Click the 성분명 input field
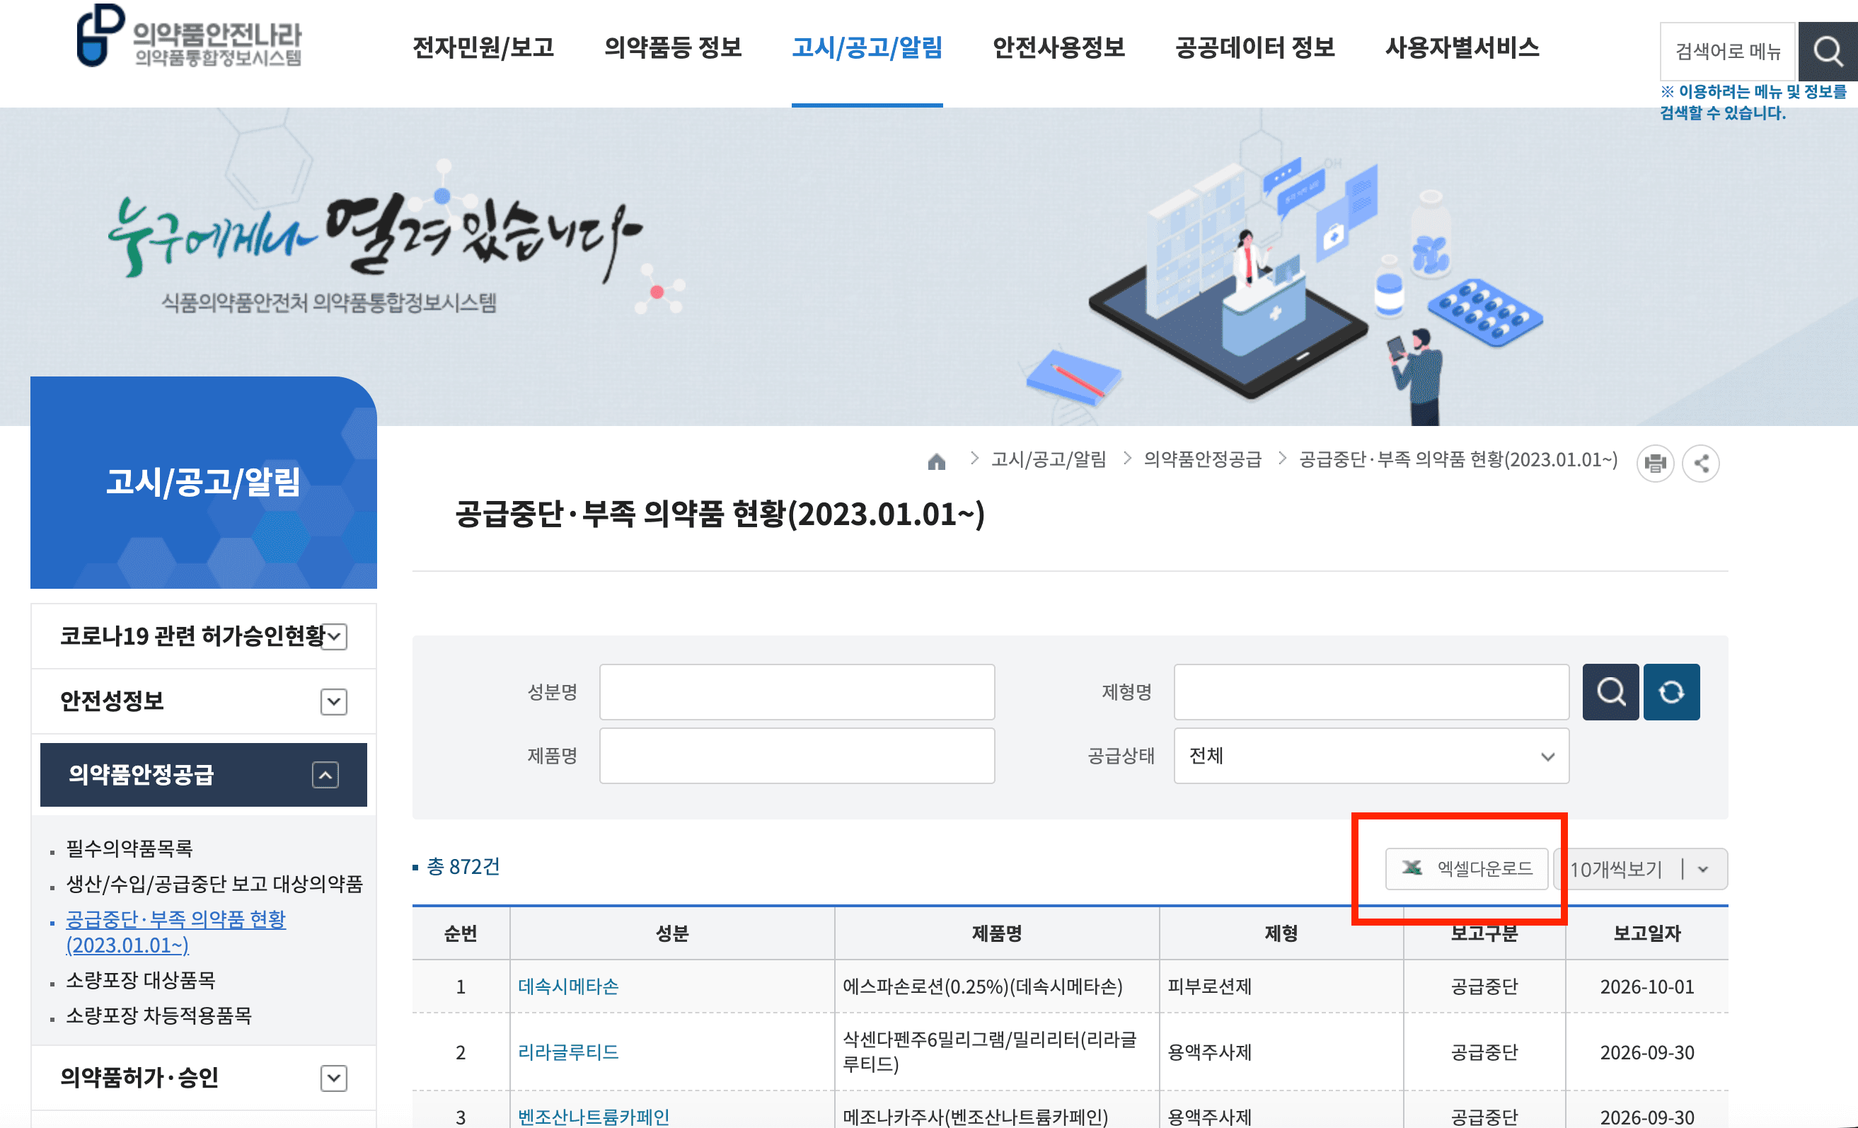Viewport: 1858px width, 1128px height. pyautogui.click(x=797, y=692)
